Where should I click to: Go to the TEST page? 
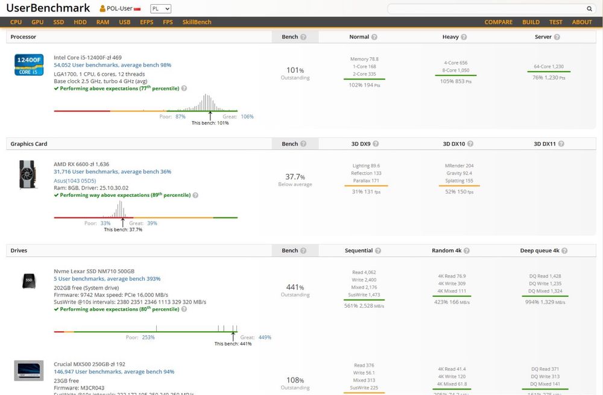coord(556,22)
